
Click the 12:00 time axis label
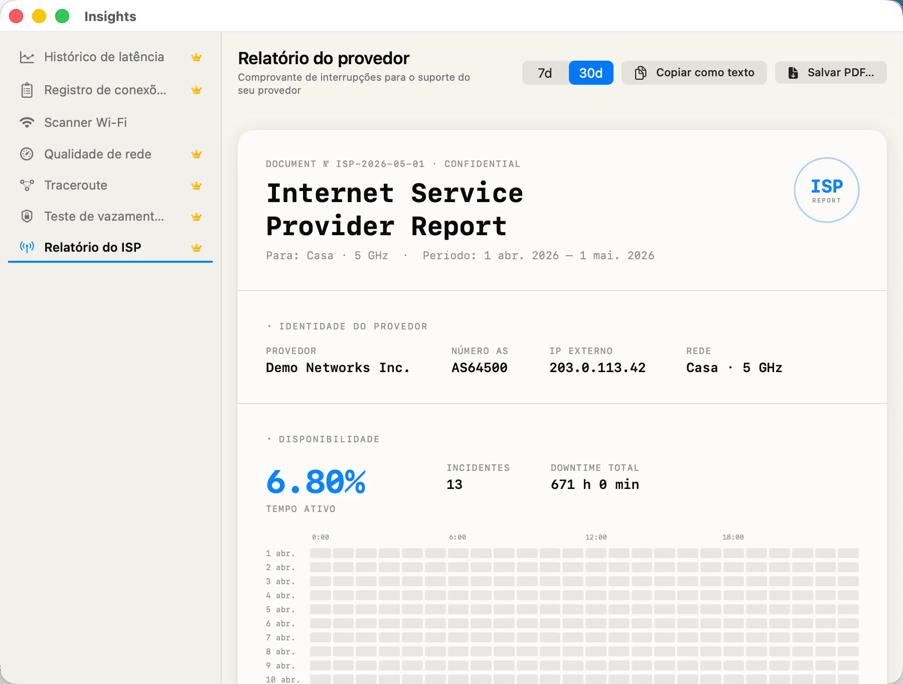596,537
